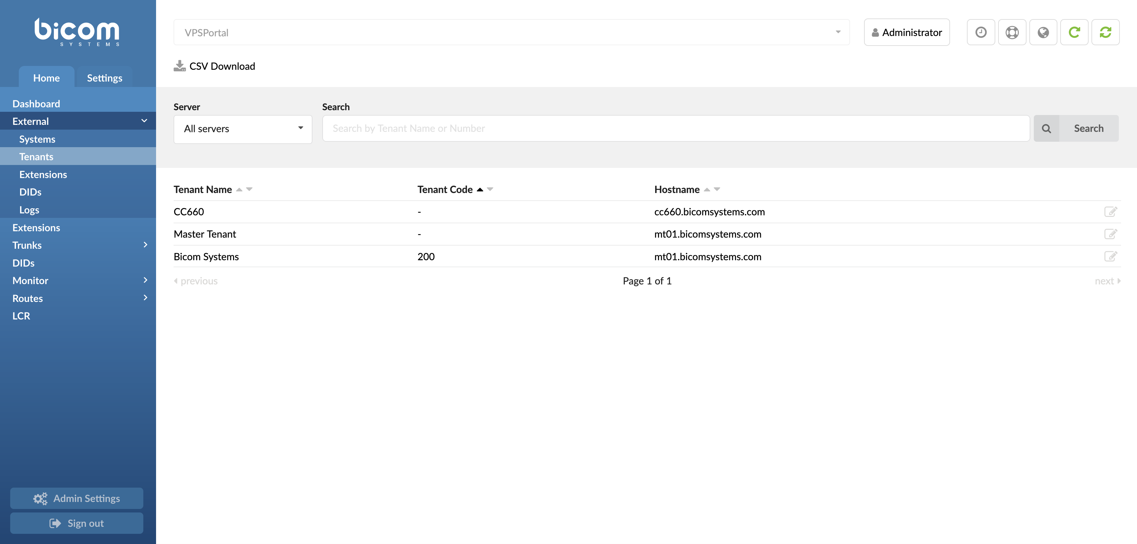Image resolution: width=1137 pixels, height=544 pixels.
Task: Click the clock history icon
Action: tap(981, 32)
